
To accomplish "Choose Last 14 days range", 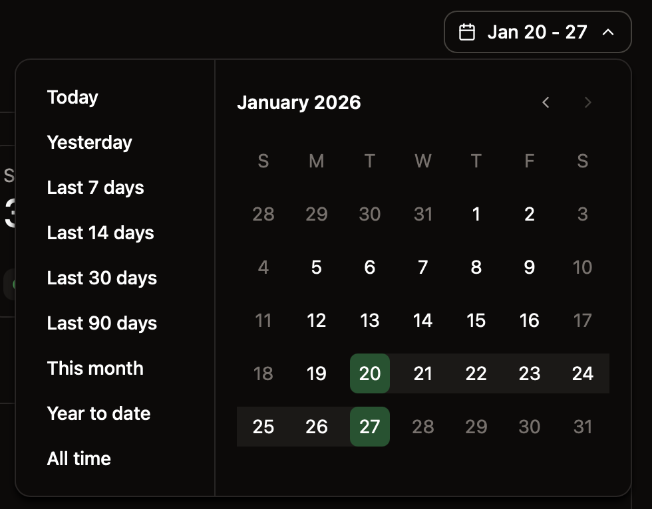I will tap(100, 233).
